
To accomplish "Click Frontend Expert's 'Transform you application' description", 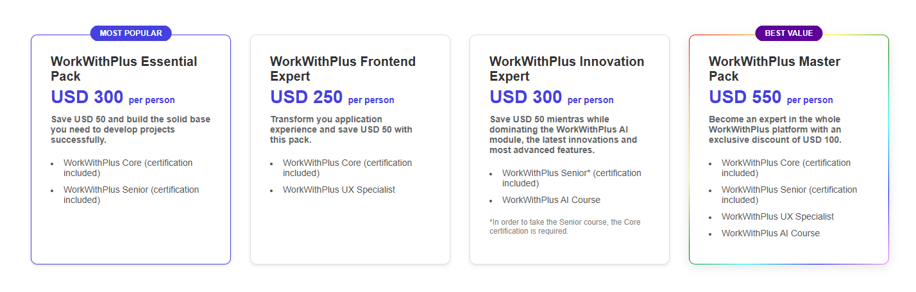I will 341,129.
